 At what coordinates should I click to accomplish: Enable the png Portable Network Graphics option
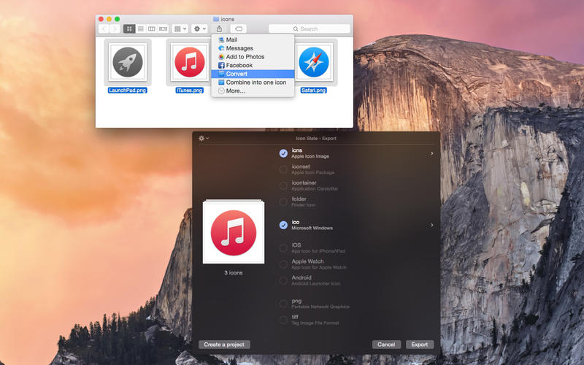[x=283, y=303]
